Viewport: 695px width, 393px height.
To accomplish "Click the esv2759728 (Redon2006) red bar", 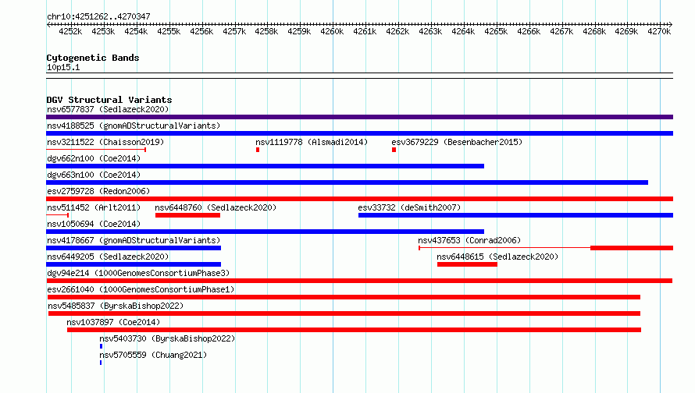I will 359,199.
